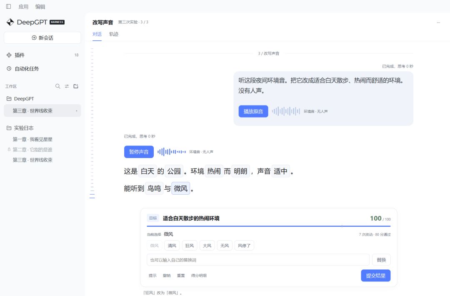Open 第三章·世界线收束 under 实验日志
This screenshot has width=450, height=296.
click(x=32, y=160)
